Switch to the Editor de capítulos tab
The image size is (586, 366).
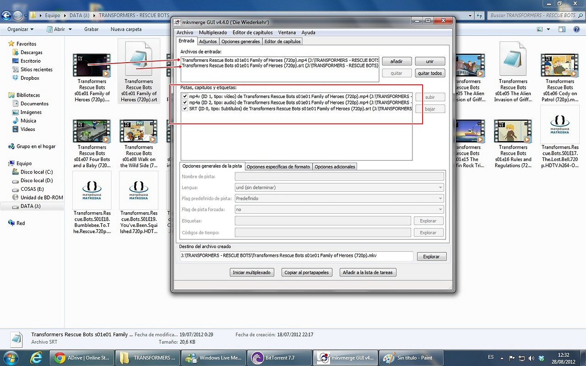282,41
